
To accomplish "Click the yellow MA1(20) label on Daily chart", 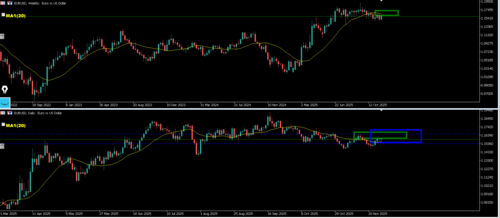I will pos(16,126).
